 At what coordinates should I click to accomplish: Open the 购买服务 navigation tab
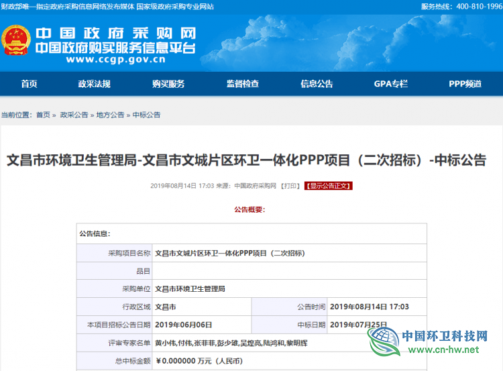pos(168,84)
